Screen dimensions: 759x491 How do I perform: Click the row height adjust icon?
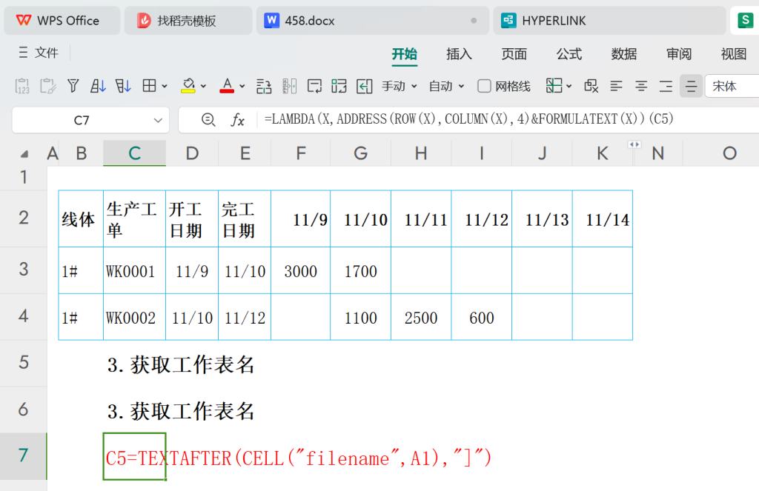click(264, 86)
